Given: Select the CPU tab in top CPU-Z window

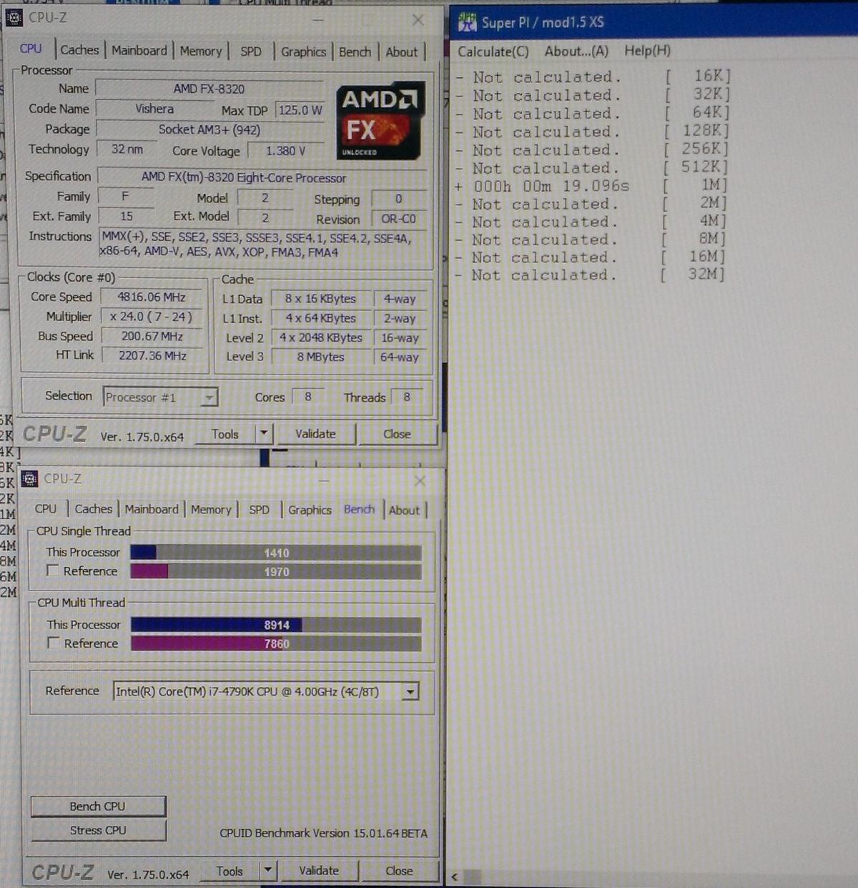Looking at the screenshot, I should [31, 49].
